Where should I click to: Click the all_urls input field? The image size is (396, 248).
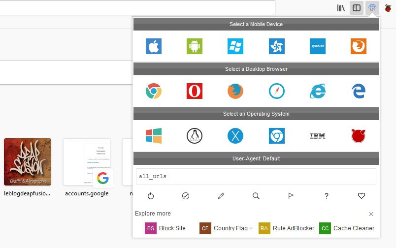coord(256,176)
